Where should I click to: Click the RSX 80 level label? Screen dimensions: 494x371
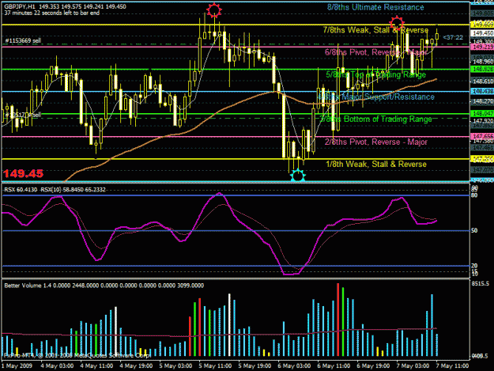click(474, 195)
